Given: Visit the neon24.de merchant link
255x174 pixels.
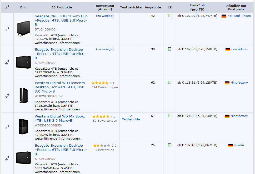Looking at the screenshot, I should (239, 49).
